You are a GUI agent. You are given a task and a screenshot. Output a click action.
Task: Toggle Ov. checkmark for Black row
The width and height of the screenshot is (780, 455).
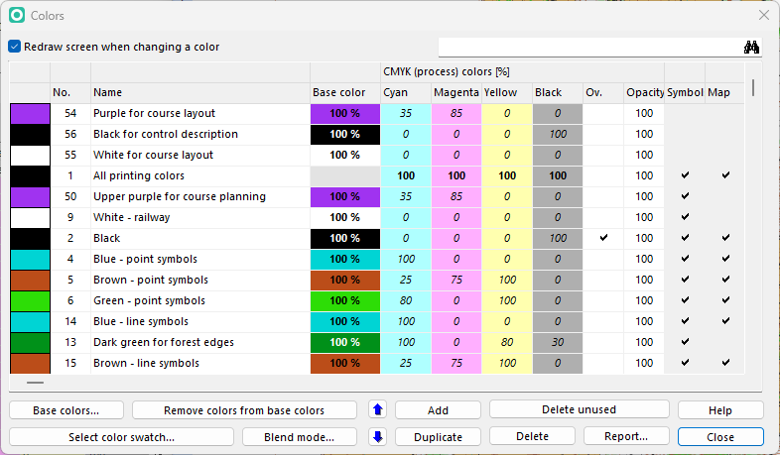(603, 238)
